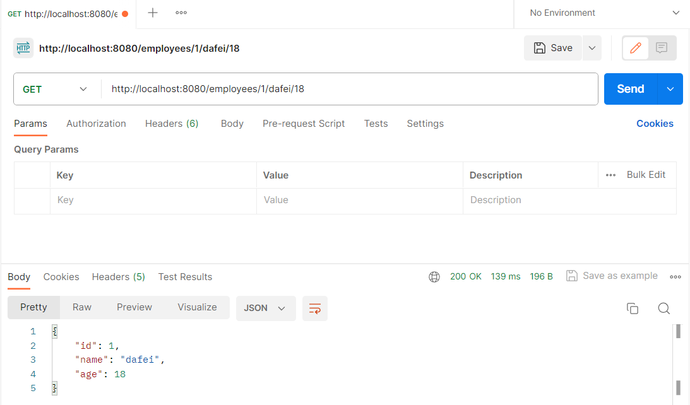Click the Description input cell
Image resolution: width=690 pixels, height=405 pixels.
coord(569,200)
